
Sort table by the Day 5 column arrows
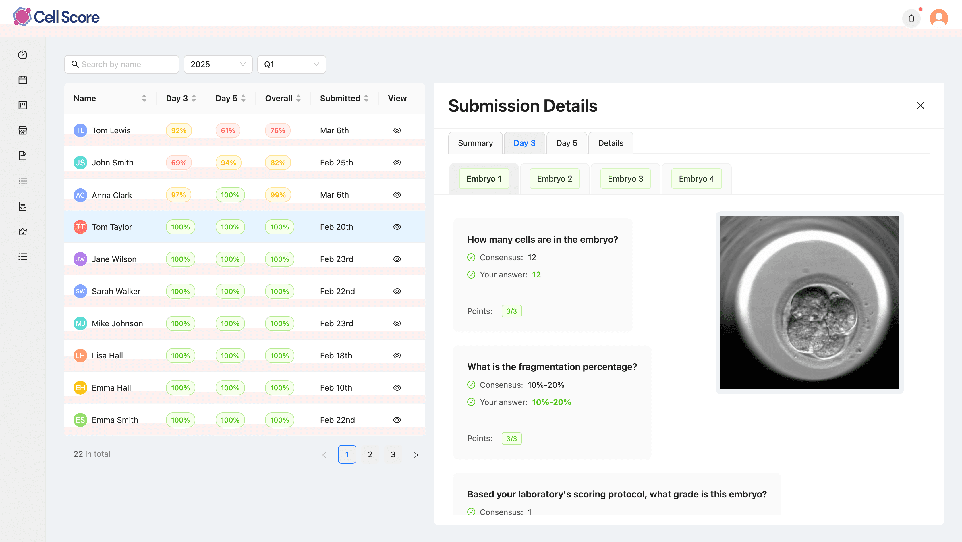[x=243, y=98]
